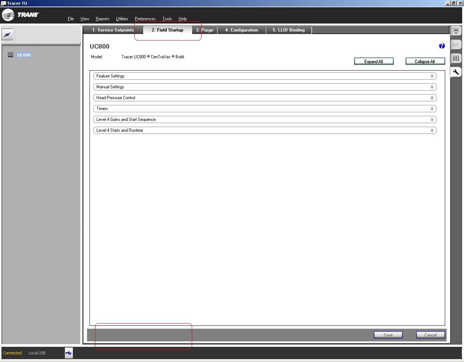Open the data graphing chart icon

click(x=456, y=45)
